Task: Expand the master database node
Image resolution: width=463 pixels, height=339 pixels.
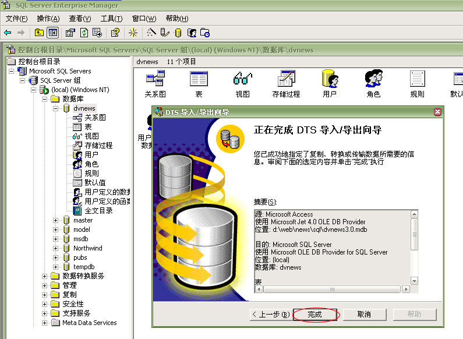Action: point(56,220)
